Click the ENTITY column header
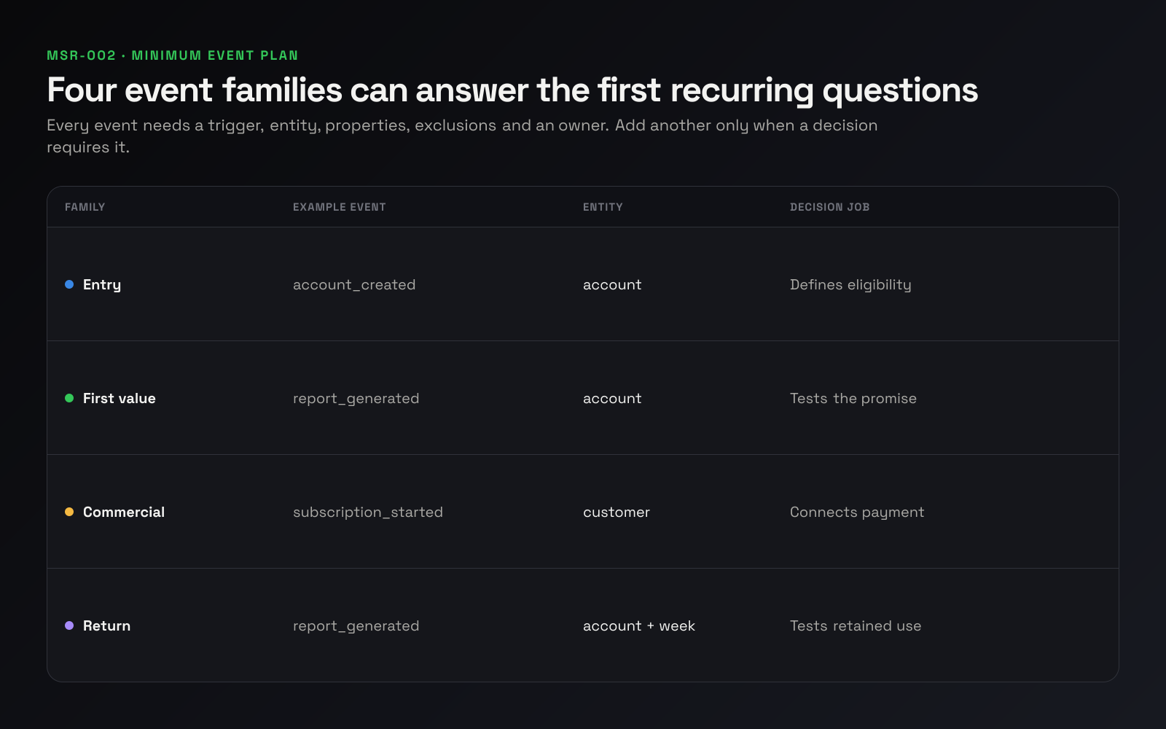This screenshot has height=729, width=1166. pos(603,207)
